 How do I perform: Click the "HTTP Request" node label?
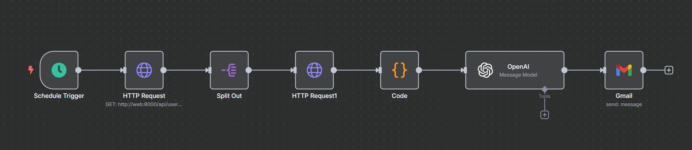(x=144, y=96)
